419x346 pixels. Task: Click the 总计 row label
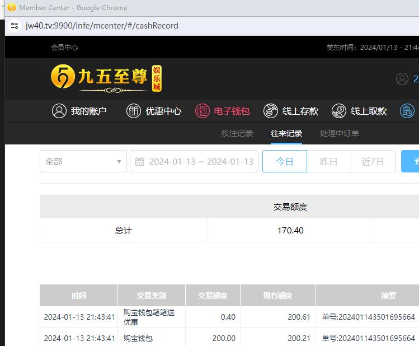coord(123,231)
